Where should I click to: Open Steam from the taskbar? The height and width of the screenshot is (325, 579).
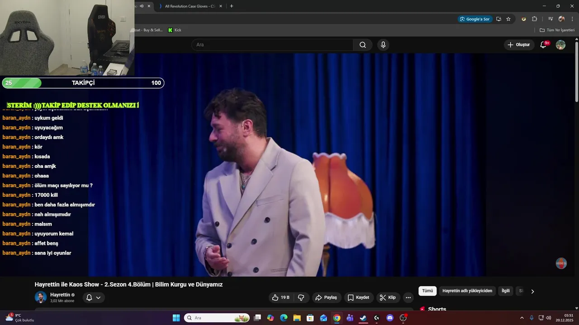(x=363, y=318)
